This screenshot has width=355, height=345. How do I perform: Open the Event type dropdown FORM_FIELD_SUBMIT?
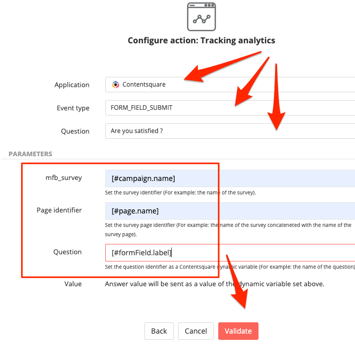230,108
